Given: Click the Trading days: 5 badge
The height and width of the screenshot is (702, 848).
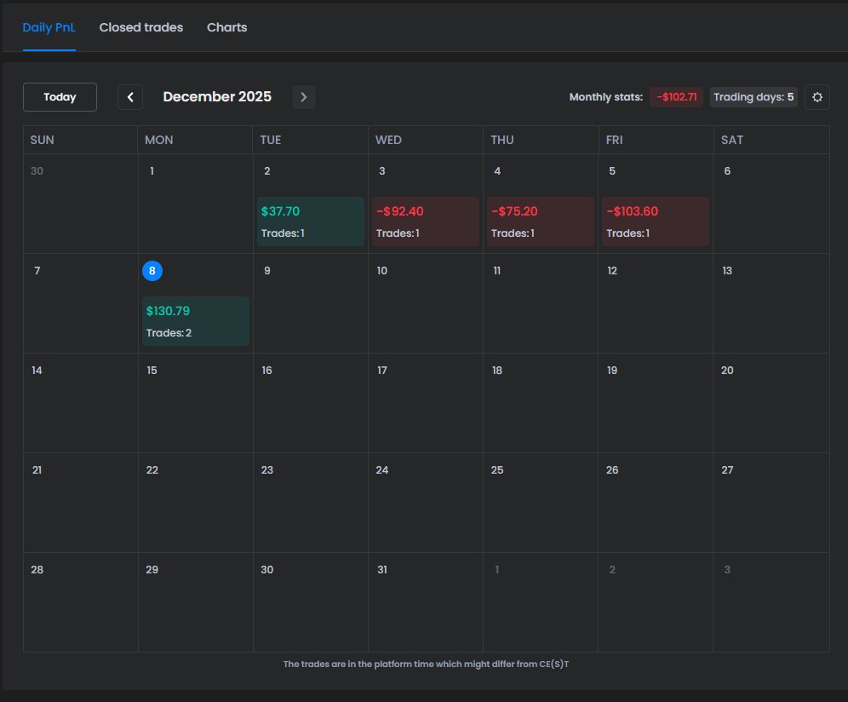Looking at the screenshot, I should pyautogui.click(x=753, y=97).
